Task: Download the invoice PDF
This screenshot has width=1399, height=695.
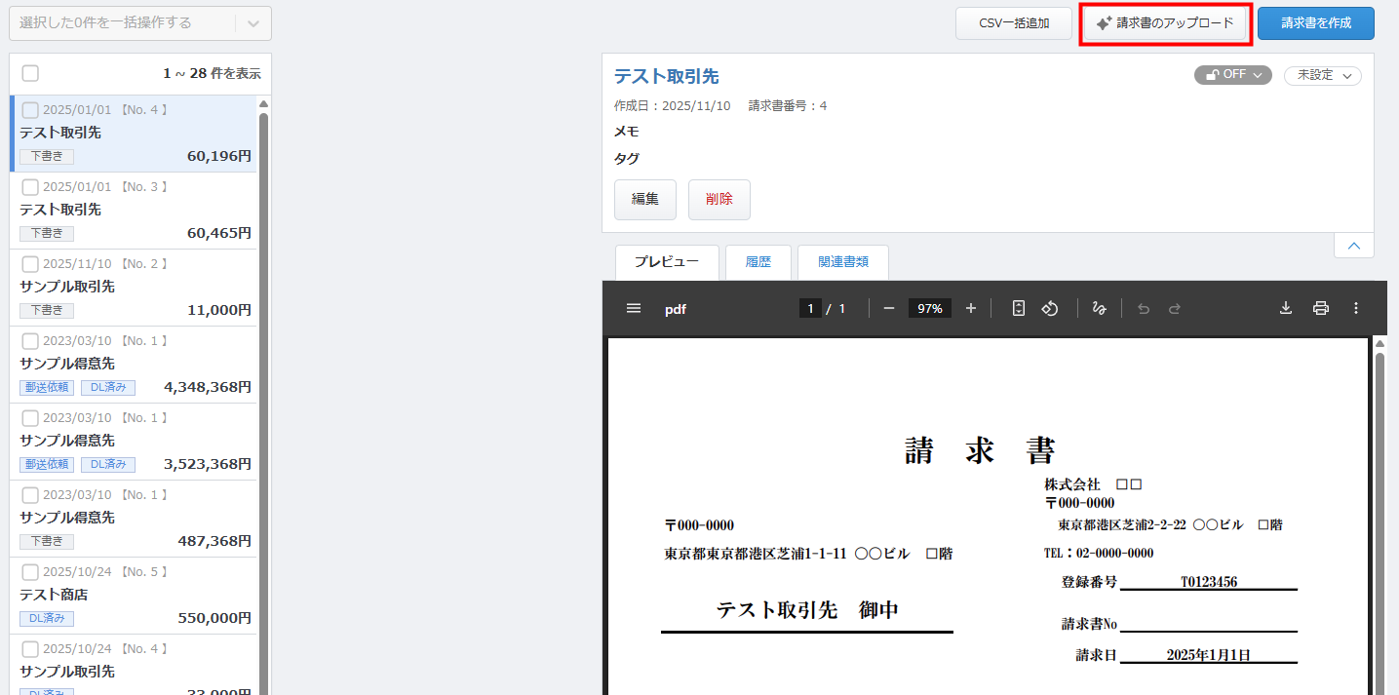Action: [1286, 308]
